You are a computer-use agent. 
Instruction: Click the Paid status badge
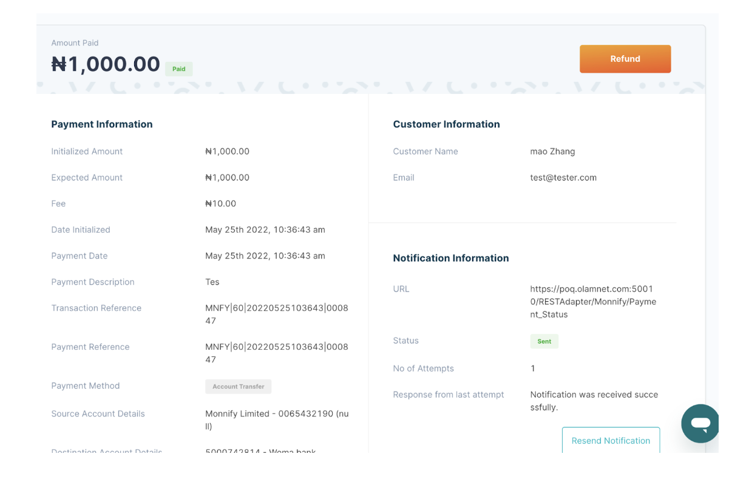pos(178,69)
